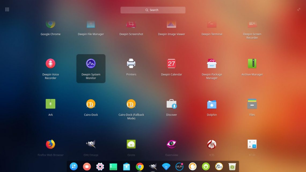Open the Trash in the dock
306x172 pixels.
[x=232, y=167]
